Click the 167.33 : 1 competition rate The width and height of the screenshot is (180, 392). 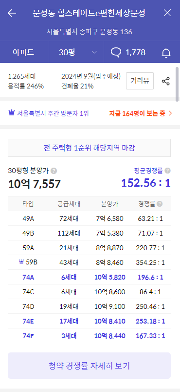[150, 336]
